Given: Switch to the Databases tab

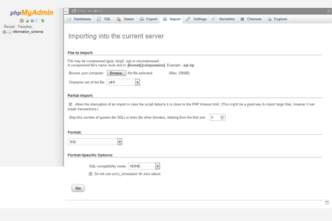Looking at the screenshot, I should [x=80, y=19].
